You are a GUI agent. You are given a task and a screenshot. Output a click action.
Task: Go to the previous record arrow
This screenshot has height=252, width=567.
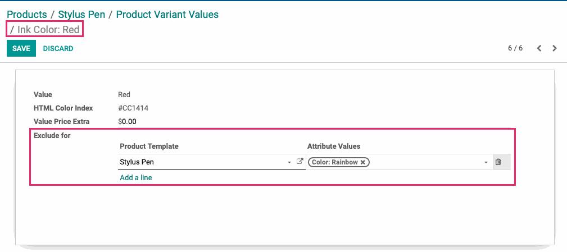point(539,48)
